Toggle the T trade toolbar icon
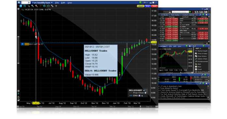 (x=21, y=6)
